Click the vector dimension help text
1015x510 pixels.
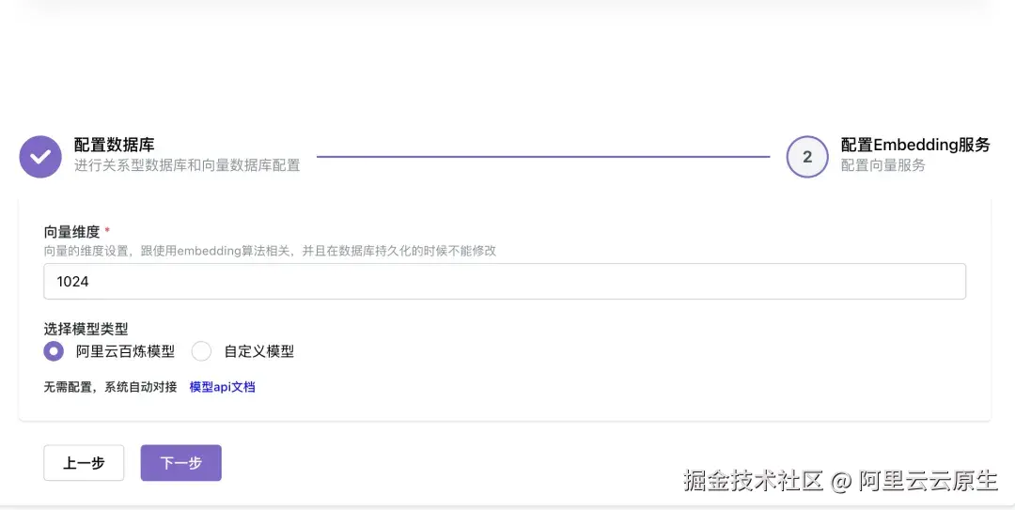point(270,251)
